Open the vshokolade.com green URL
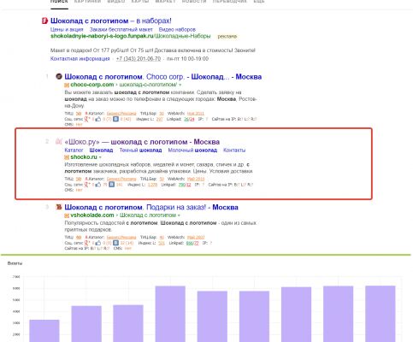 coord(92,215)
